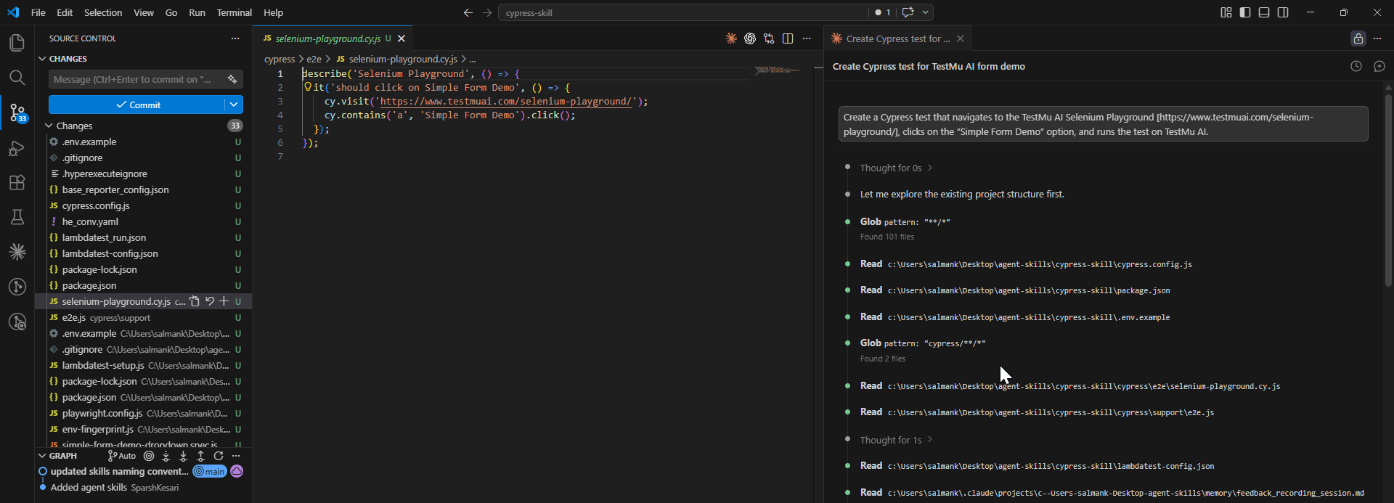Toggle the lock editor group icon
The width and height of the screenshot is (1394, 503).
[1358, 38]
